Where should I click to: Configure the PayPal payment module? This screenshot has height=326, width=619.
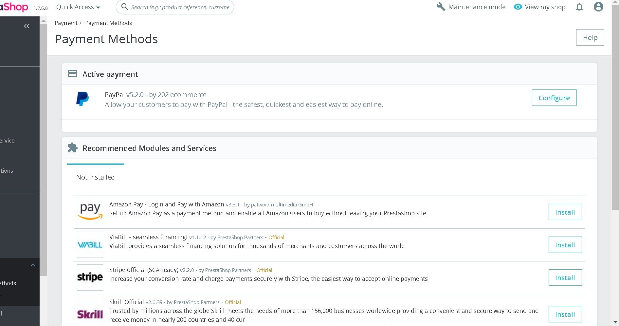554,98
